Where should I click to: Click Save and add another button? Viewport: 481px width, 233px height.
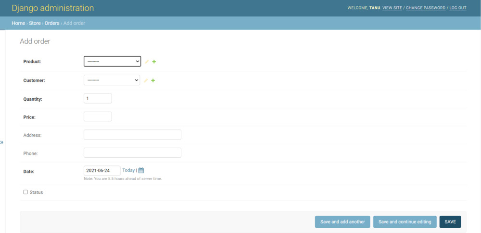click(342, 221)
